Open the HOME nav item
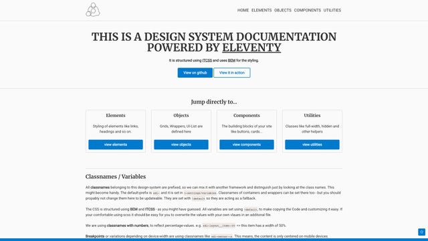 point(243,10)
